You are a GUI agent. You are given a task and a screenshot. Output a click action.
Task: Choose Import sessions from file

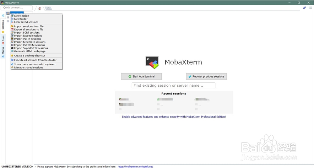click(x=36, y=26)
